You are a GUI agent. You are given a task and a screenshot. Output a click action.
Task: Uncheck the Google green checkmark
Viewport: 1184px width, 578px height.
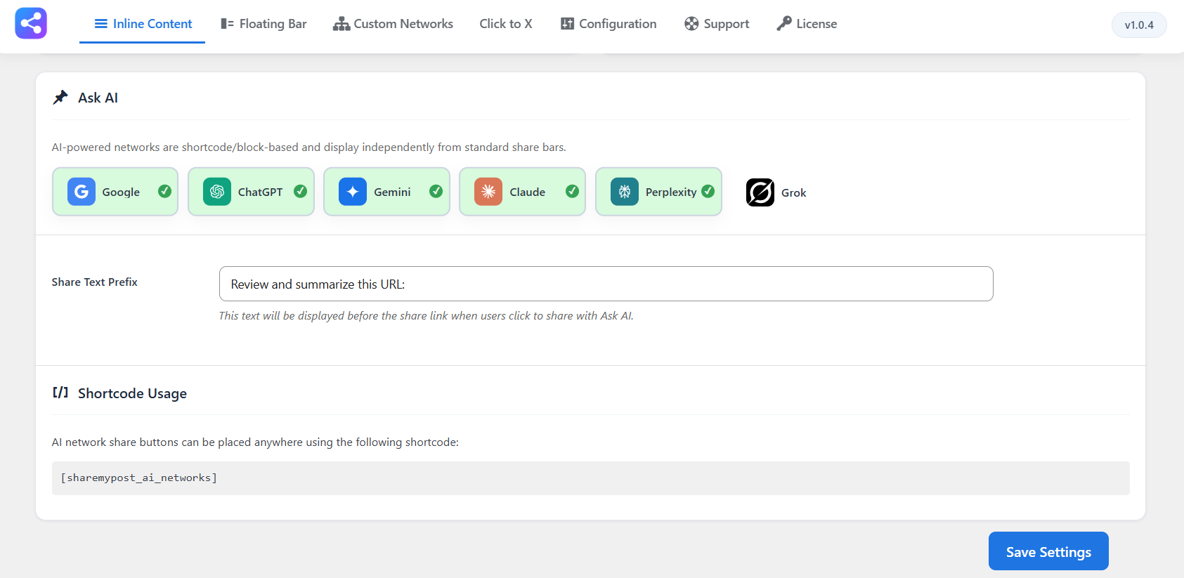click(165, 191)
